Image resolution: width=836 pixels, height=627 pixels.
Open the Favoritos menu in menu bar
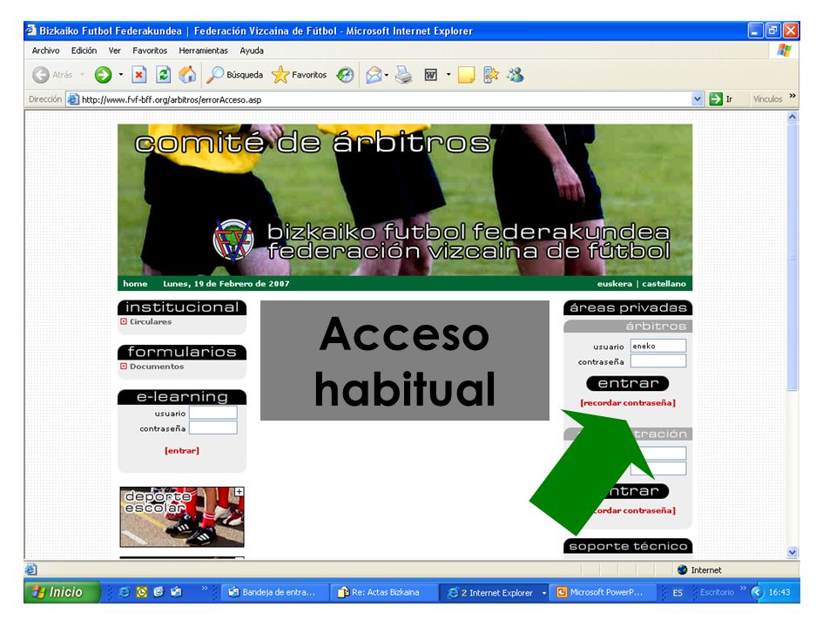[150, 51]
